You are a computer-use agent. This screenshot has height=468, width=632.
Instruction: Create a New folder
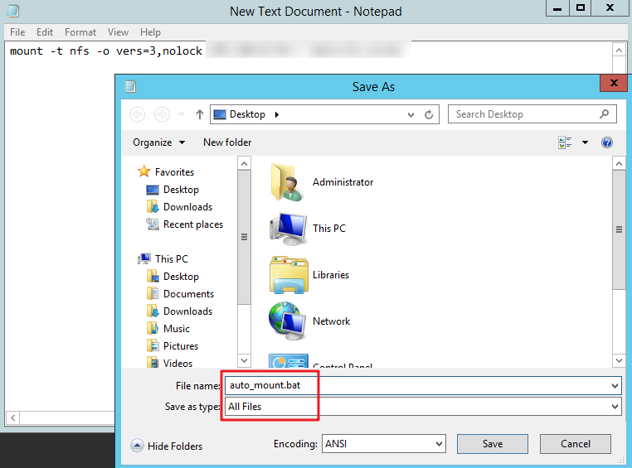pos(227,142)
